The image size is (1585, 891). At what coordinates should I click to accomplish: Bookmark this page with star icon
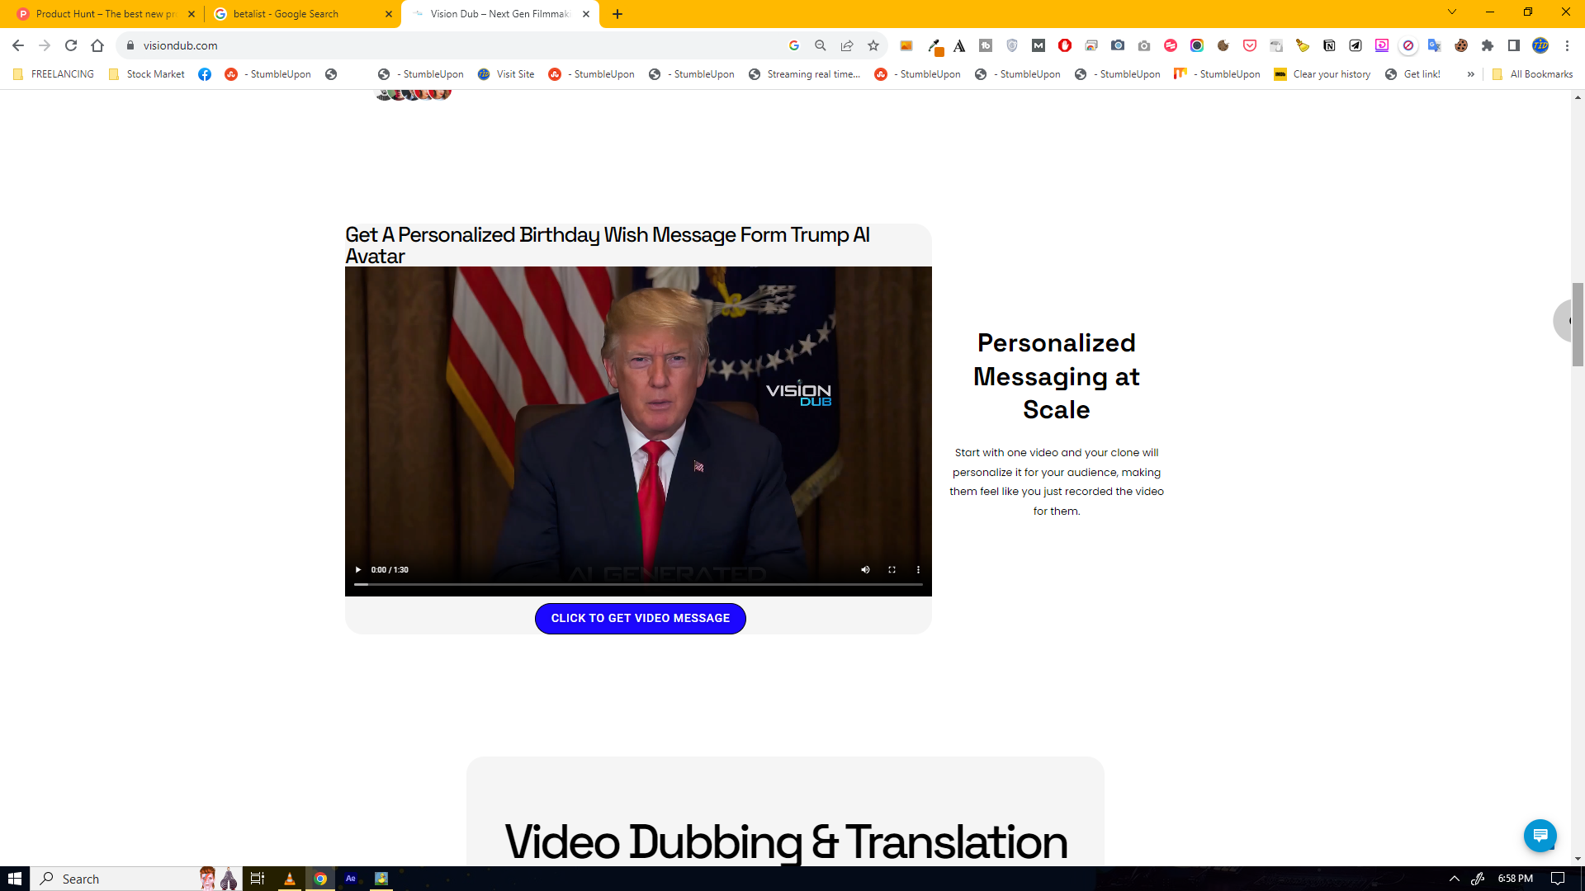tap(873, 45)
